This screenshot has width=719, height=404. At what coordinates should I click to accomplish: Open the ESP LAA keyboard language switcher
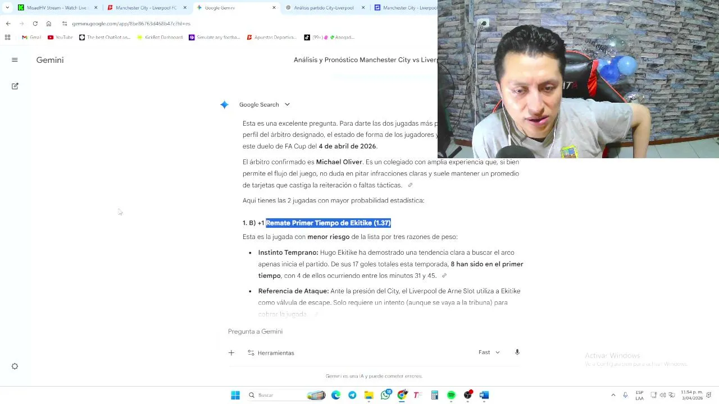click(639, 395)
